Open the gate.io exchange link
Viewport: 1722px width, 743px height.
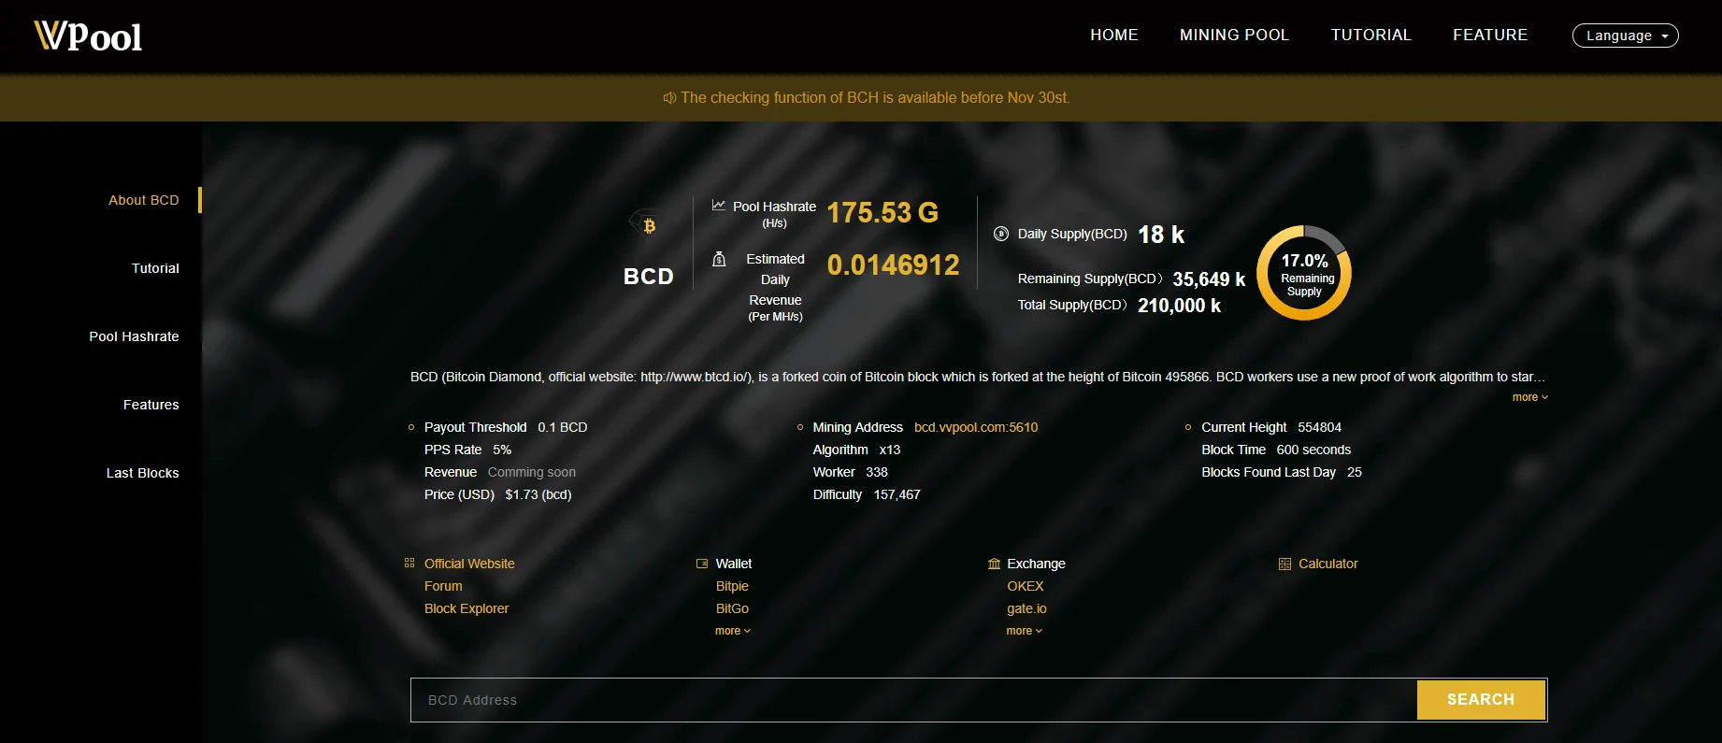pyautogui.click(x=1026, y=608)
